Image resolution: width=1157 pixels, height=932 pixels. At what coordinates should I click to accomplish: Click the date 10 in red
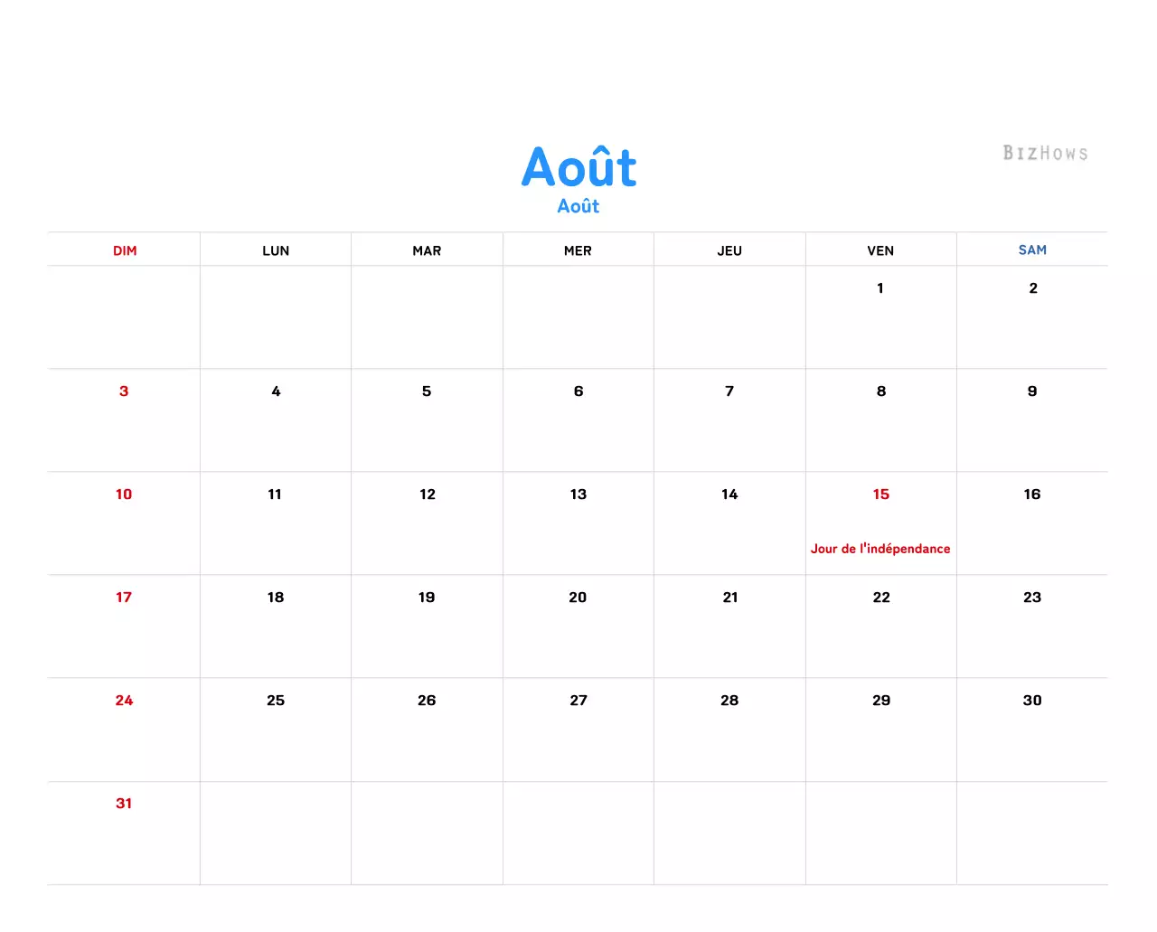[x=124, y=494]
